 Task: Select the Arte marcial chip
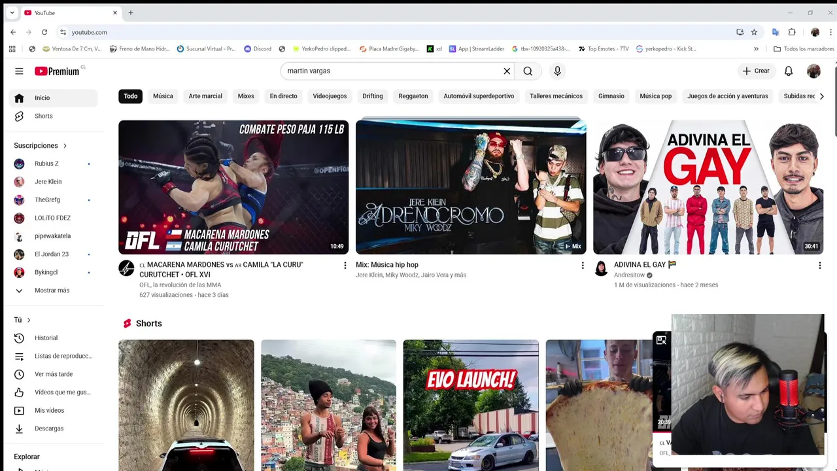click(205, 96)
